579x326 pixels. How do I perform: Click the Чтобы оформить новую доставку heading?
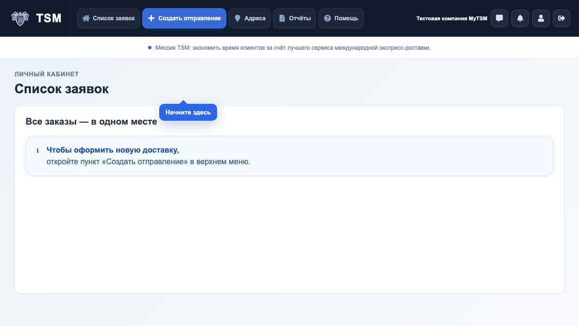[113, 150]
